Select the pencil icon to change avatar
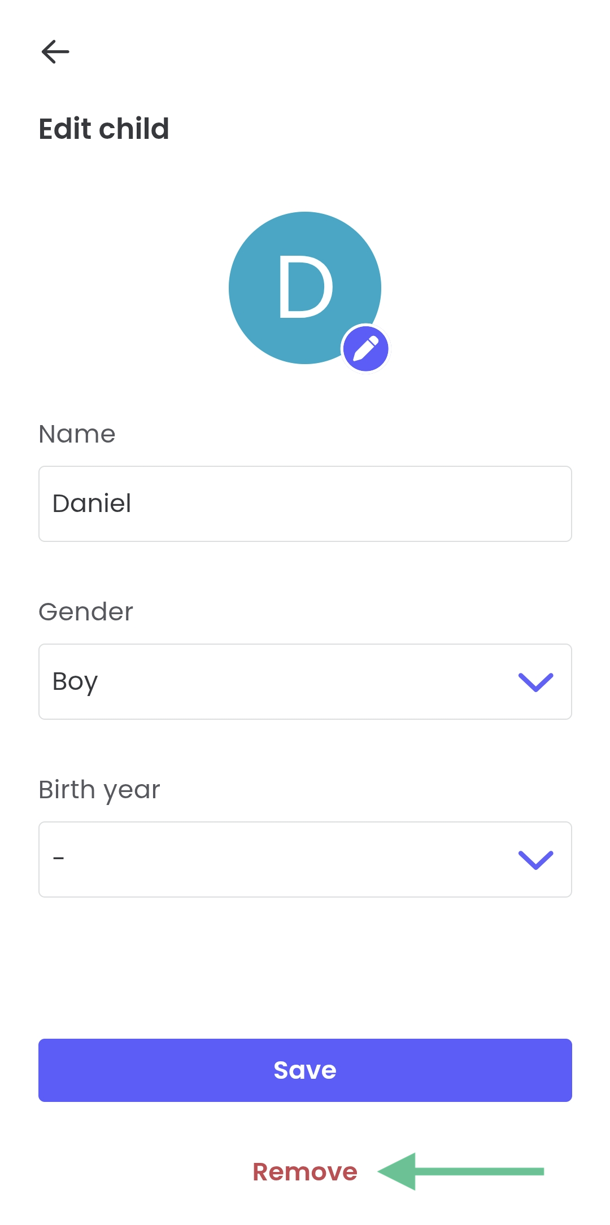 pyautogui.click(x=366, y=349)
